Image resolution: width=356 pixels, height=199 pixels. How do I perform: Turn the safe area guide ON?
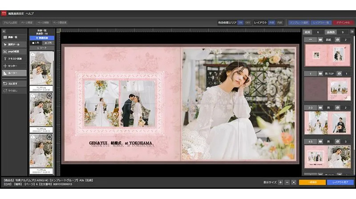[240, 23]
